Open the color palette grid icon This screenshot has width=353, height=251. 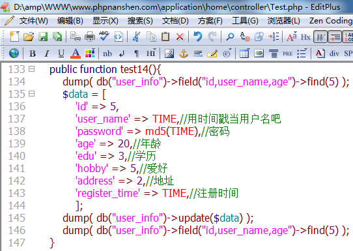click(90, 53)
